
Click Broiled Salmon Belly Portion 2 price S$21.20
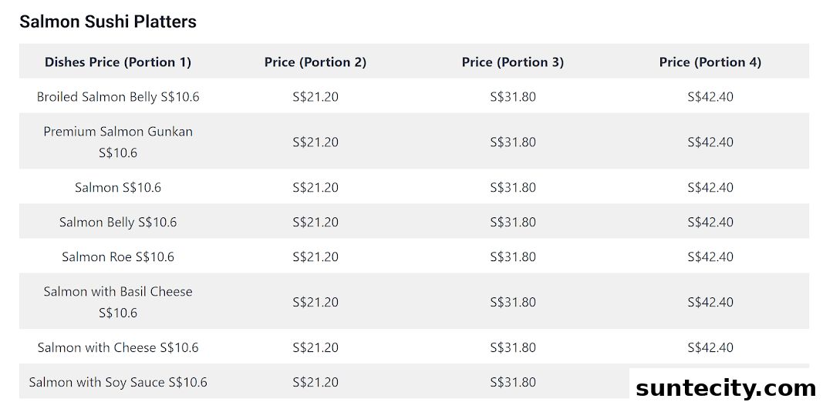click(315, 97)
